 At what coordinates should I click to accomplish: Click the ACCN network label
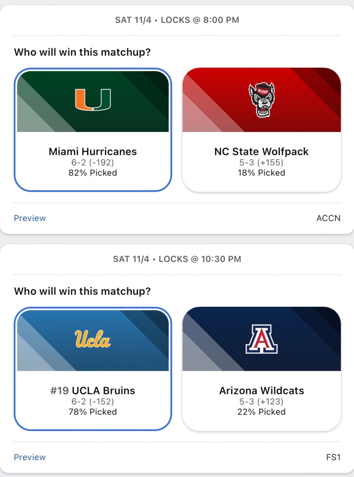tap(328, 218)
